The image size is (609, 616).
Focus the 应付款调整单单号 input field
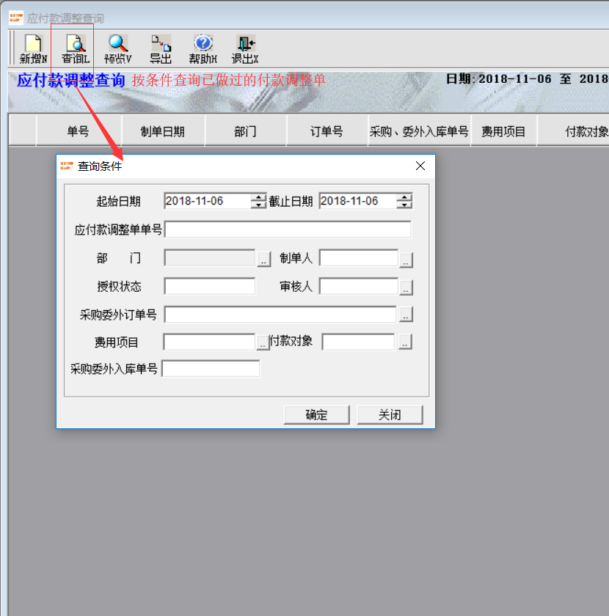[288, 230]
